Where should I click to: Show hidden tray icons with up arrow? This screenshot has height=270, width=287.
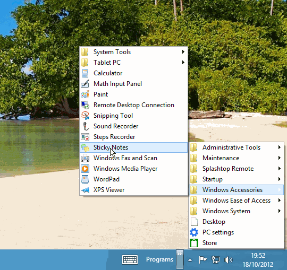(190, 260)
